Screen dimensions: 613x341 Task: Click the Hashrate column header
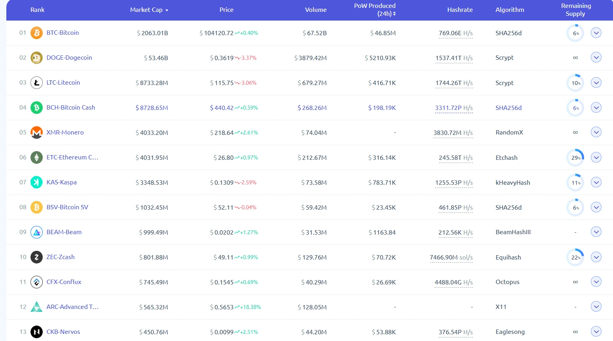[x=460, y=10]
